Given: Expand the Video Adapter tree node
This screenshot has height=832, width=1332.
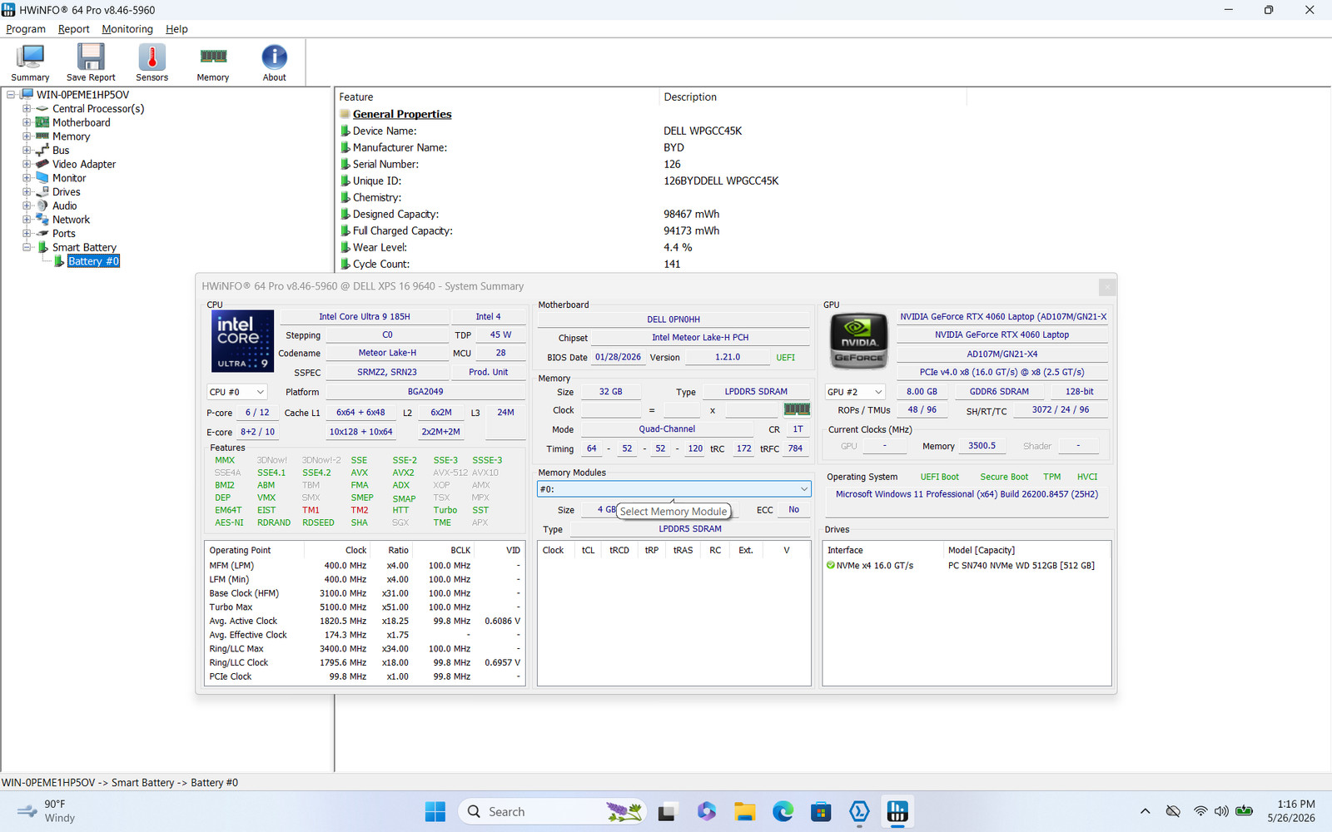Looking at the screenshot, I should 27,164.
